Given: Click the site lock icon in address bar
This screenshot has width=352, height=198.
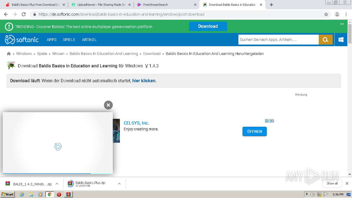Looking at the screenshot, I should [34, 14].
